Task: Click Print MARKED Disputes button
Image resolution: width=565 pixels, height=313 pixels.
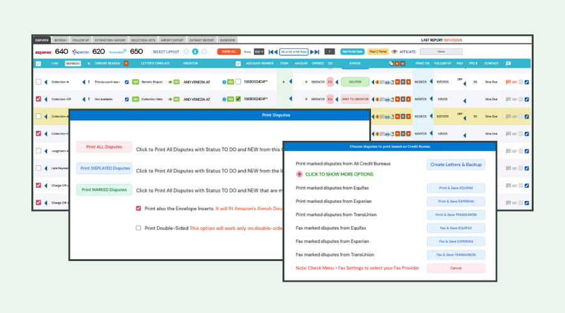Action: pyautogui.click(x=104, y=190)
